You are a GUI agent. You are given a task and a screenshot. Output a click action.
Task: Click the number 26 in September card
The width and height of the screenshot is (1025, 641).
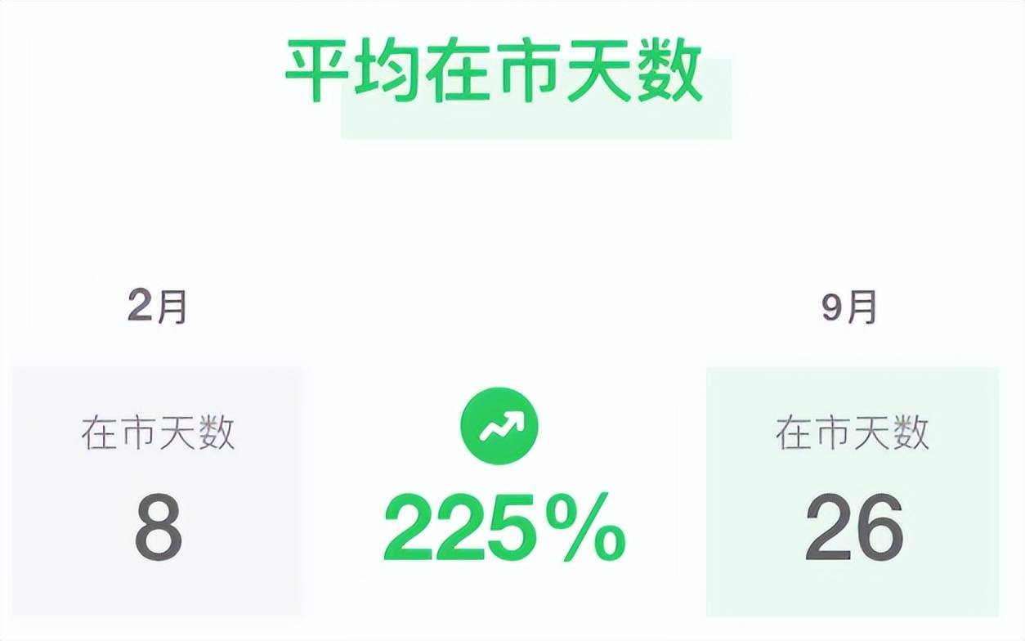854,529
